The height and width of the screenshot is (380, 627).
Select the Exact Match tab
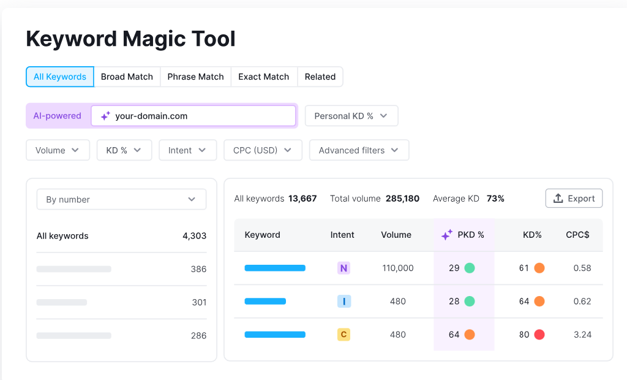pyautogui.click(x=263, y=77)
